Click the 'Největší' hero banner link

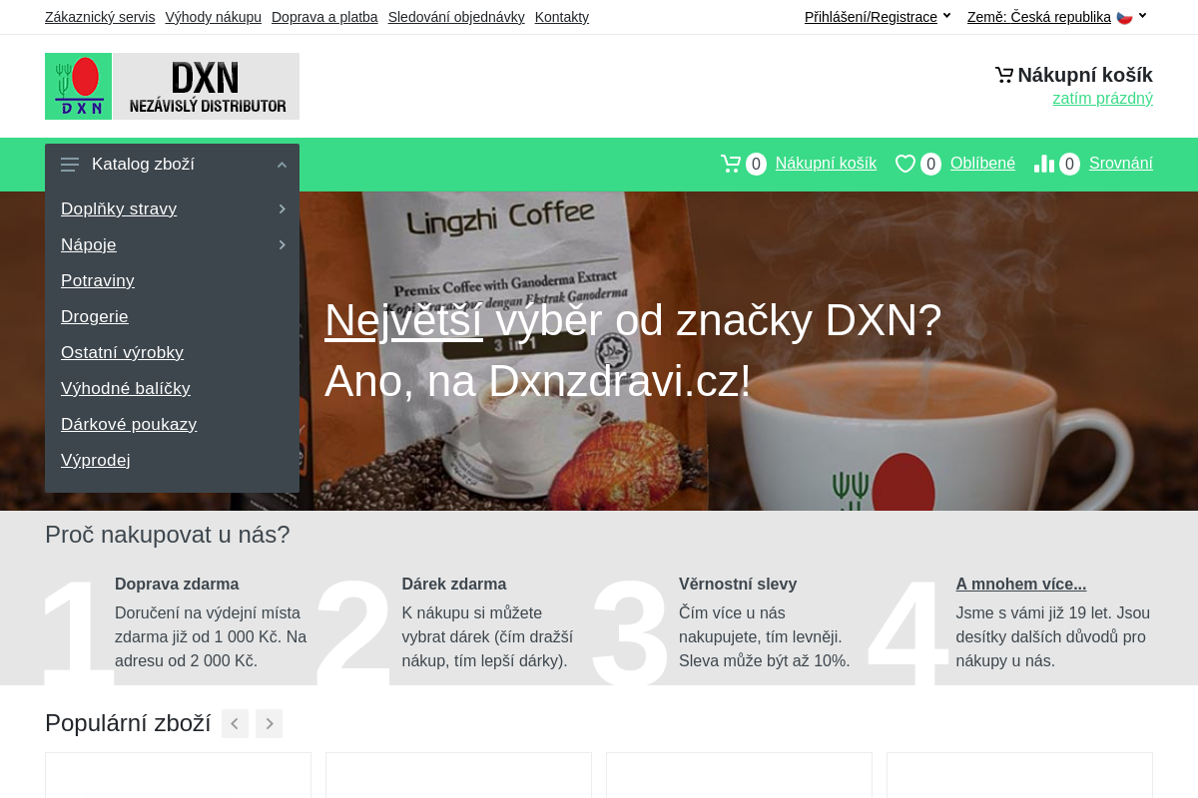[403, 320]
